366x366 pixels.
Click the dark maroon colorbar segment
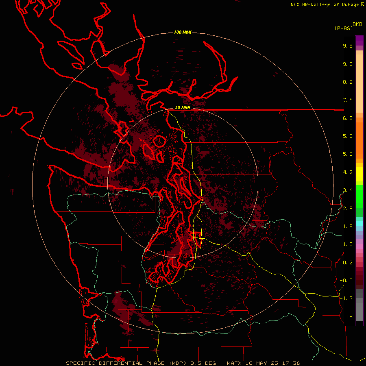click(359, 278)
